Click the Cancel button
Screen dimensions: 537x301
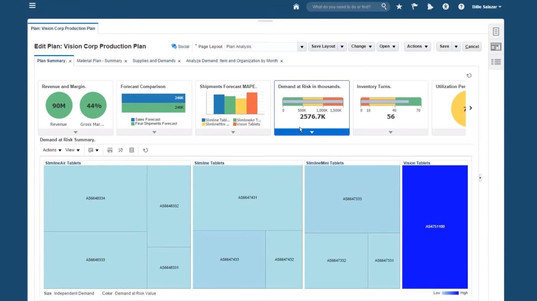coord(472,46)
